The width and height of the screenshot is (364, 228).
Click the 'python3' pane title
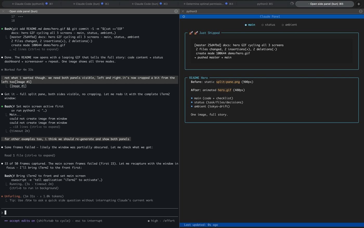pos(192,11)
